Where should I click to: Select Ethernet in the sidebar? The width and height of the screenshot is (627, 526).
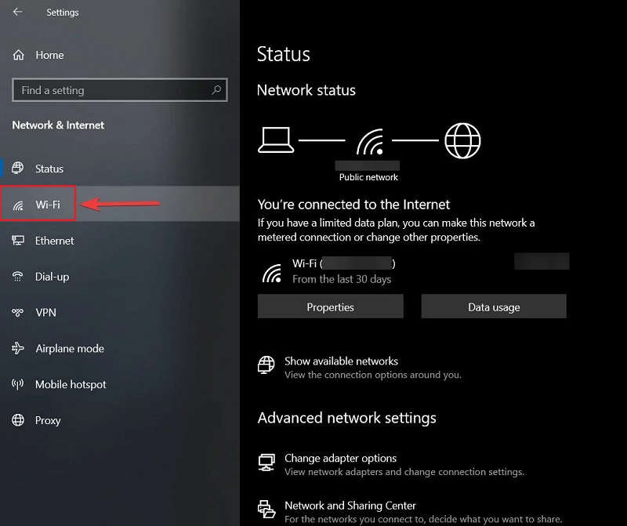click(x=54, y=241)
